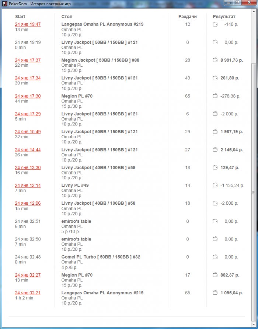Click the Раздачи column header

point(187,17)
